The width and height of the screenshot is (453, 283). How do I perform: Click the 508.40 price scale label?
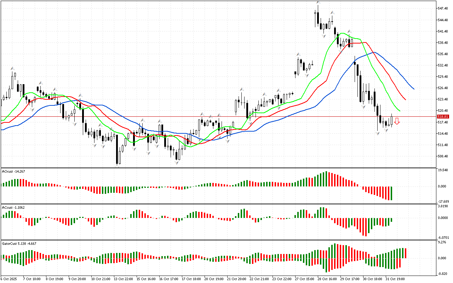point(443,156)
